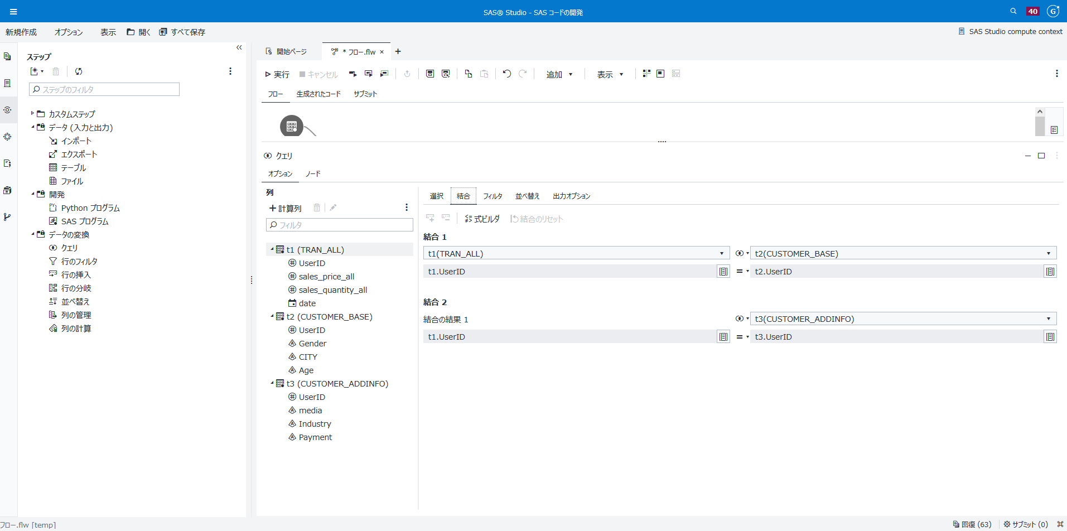
Task: Click Add calculated column (計算列)
Action: pos(286,208)
